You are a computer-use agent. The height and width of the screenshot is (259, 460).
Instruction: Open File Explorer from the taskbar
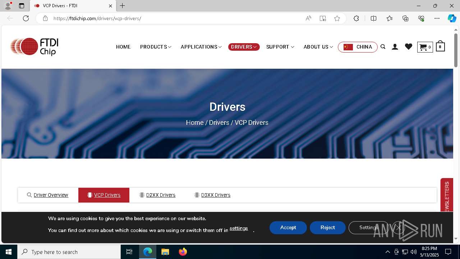(165, 252)
